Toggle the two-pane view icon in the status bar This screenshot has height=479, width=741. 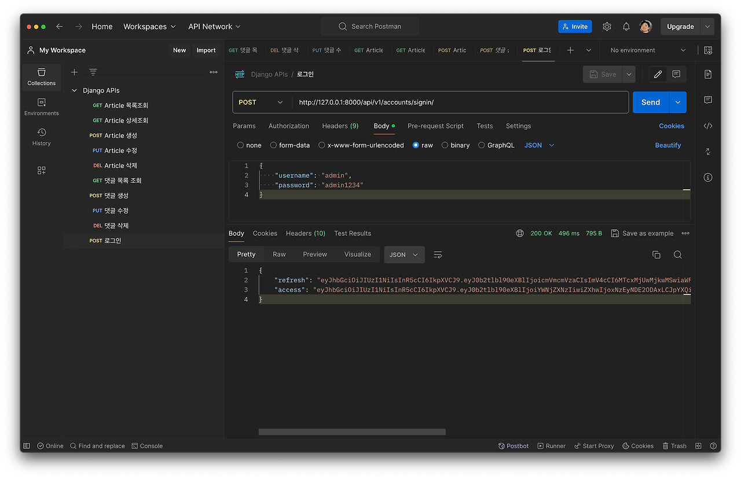point(698,446)
